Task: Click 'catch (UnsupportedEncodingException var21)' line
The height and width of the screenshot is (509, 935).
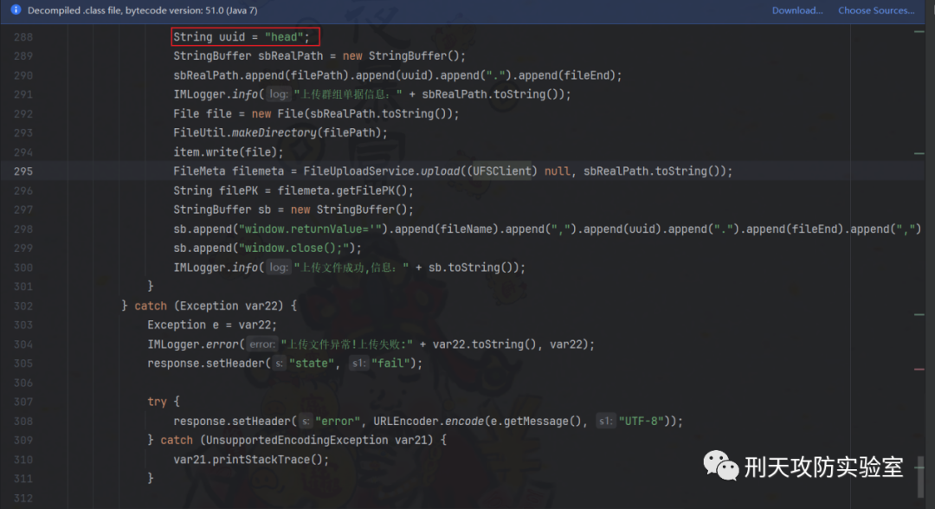Action: coord(297,440)
